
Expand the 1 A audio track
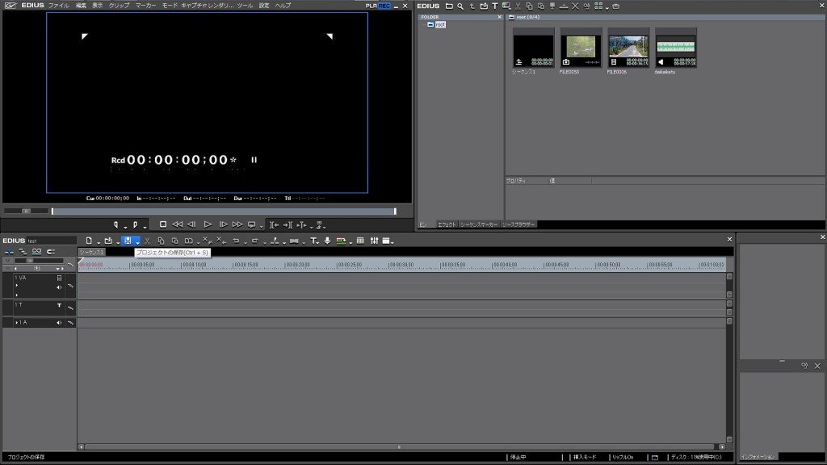(17, 322)
